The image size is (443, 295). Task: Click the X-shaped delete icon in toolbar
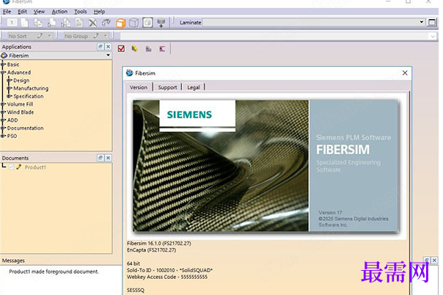[92, 23]
